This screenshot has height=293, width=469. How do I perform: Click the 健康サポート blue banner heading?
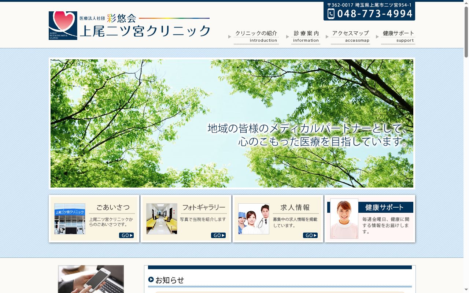tap(385, 207)
